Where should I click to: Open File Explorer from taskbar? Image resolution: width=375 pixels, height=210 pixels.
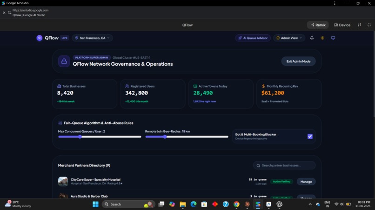[183, 204]
